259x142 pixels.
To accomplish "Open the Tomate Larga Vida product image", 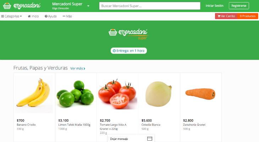I will tap(117, 94).
